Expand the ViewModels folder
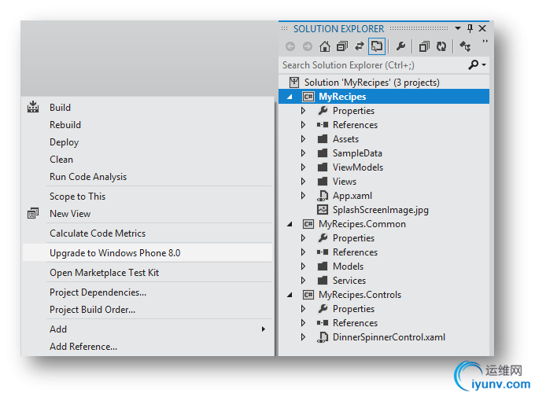The height and width of the screenshot is (397, 535). pos(303,167)
